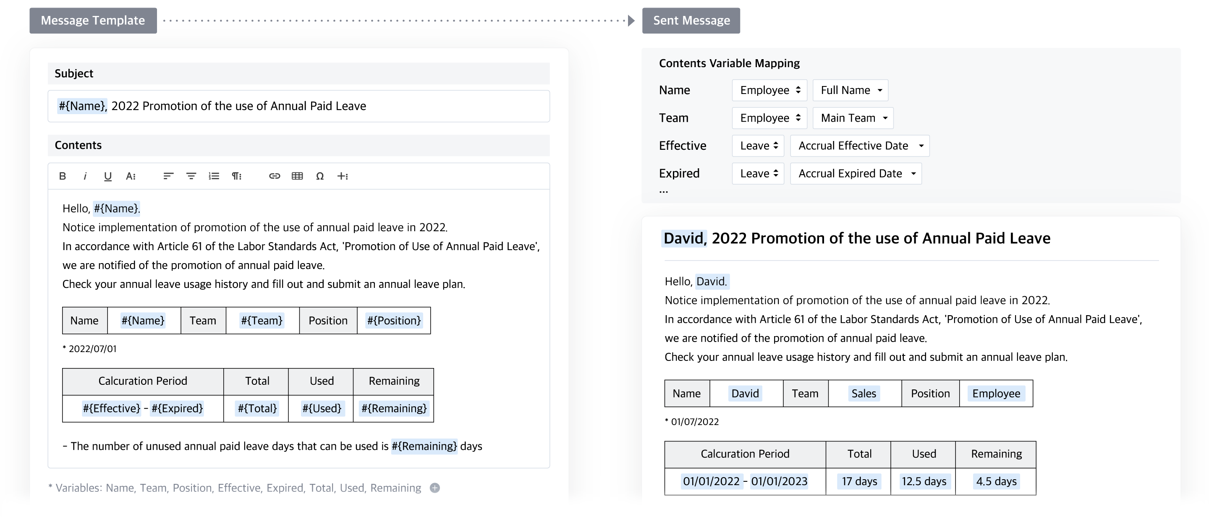Toggle underline formatting in the toolbar
Image resolution: width=1209 pixels, height=517 pixels.
pyautogui.click(x=107, y=176)
